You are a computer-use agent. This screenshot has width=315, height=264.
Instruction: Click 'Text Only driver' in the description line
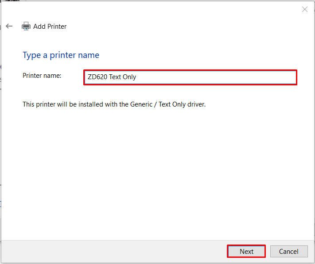pos(182,104)
